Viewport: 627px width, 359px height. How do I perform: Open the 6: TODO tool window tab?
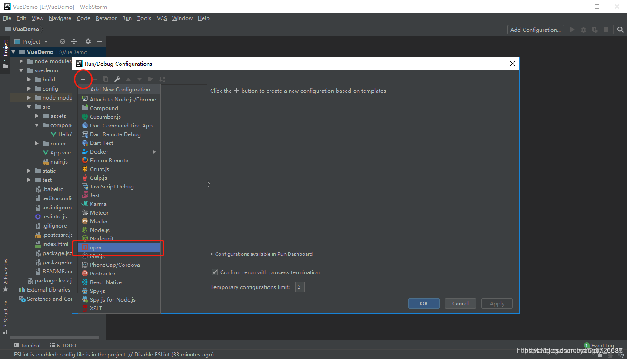(x=63, y=346)
